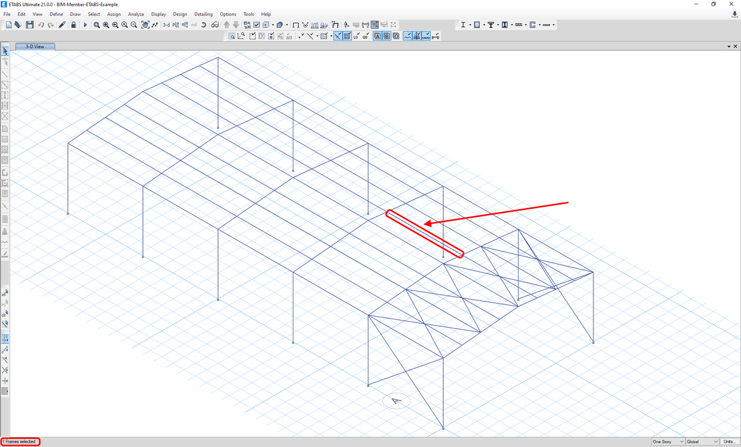
Task: Open the Define menu
Action: click(56, 14)
